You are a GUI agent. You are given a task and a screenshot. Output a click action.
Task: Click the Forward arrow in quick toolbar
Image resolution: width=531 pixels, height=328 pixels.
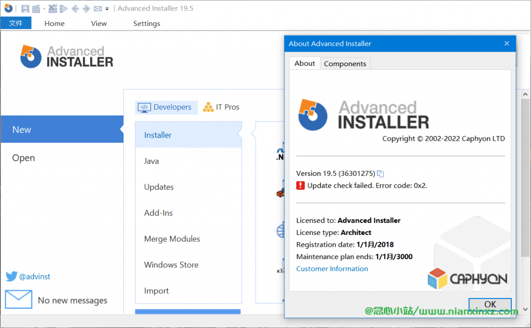[x=87, y=9]
